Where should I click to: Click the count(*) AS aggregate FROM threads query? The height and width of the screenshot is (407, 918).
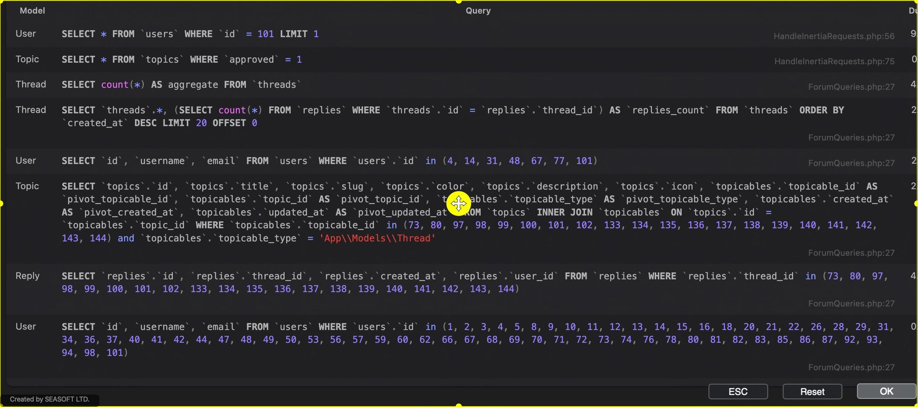182,85
